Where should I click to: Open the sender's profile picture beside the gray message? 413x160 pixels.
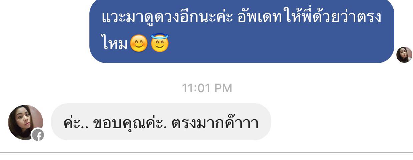tap(25, 122)
